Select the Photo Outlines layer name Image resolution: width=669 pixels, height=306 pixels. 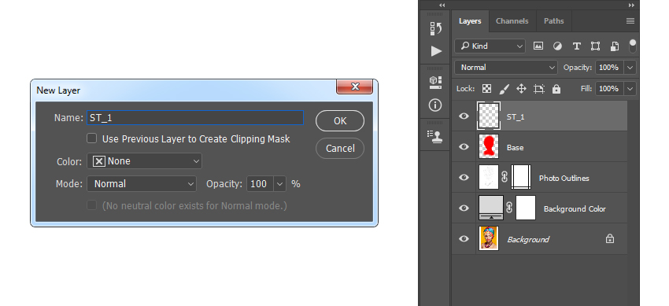click(564, 178)
